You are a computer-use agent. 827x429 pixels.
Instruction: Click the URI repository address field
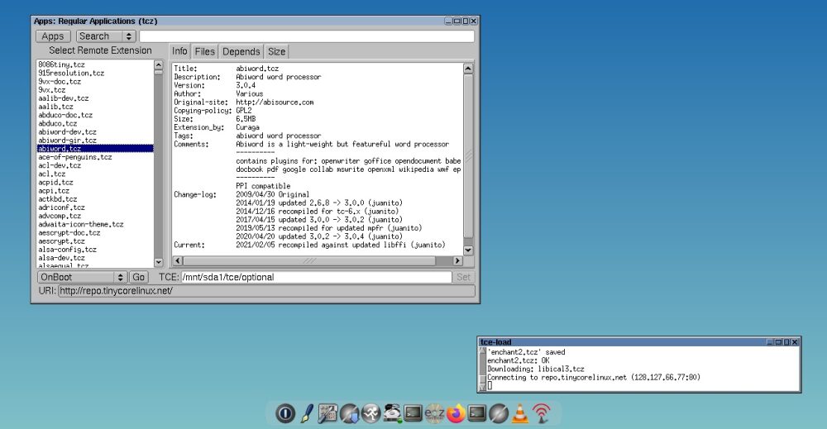(x=266, y=291)
